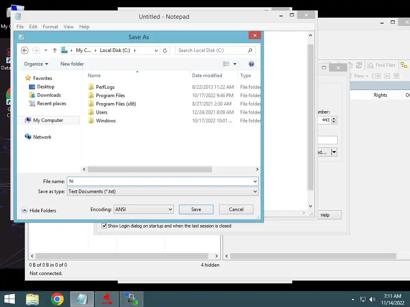Open the Encoding ANSI dropdown

(x=144, y=209)
